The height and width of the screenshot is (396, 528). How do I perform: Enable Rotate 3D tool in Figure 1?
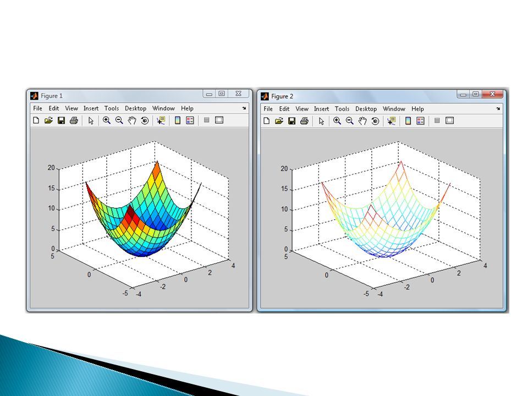tap(145, 120)
